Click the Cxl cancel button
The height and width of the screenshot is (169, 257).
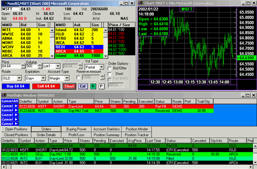click(83, 86)
